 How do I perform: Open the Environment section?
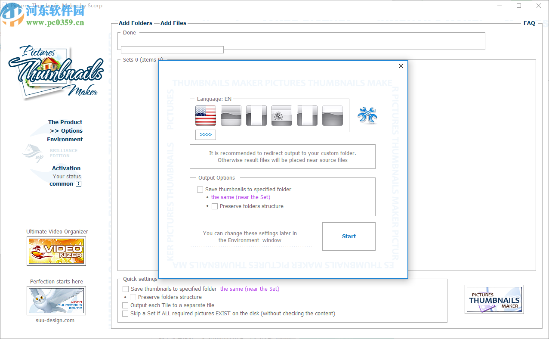click(x=65, y=140)
